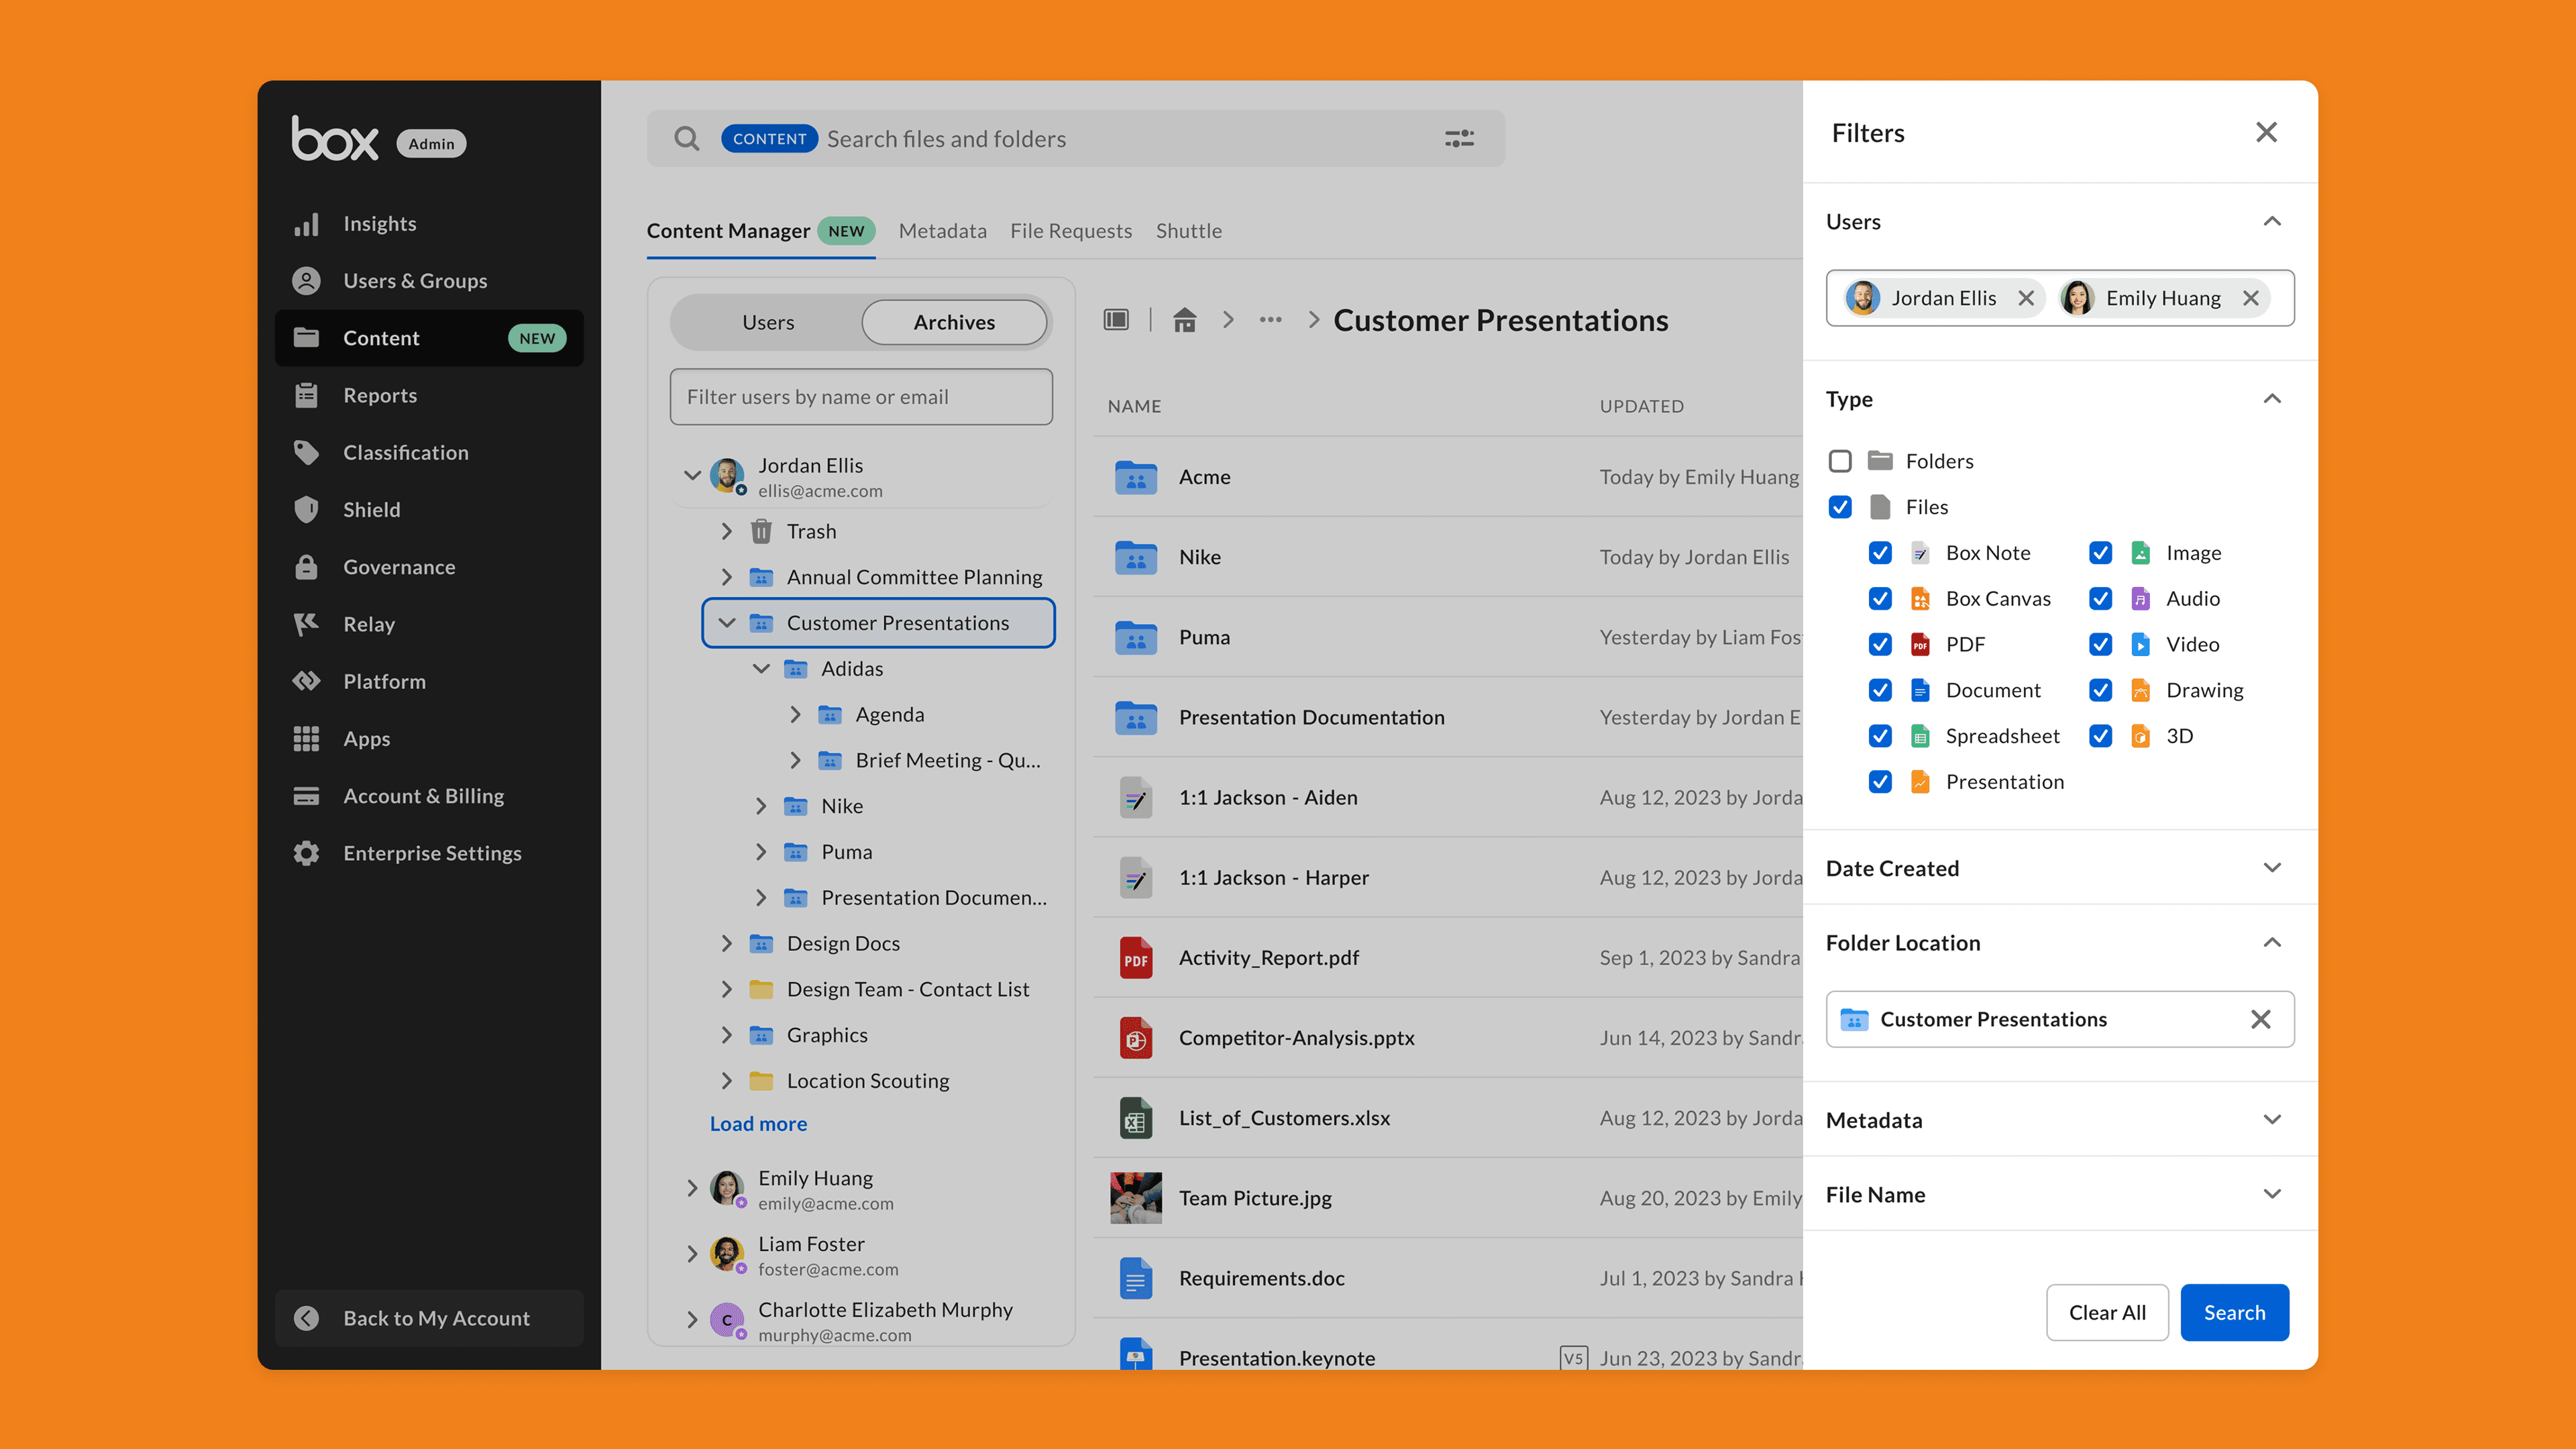This screenshot has width=2576, height=1449.
Task: Open the Shield icon in sidebar
Action: [306, 510]
